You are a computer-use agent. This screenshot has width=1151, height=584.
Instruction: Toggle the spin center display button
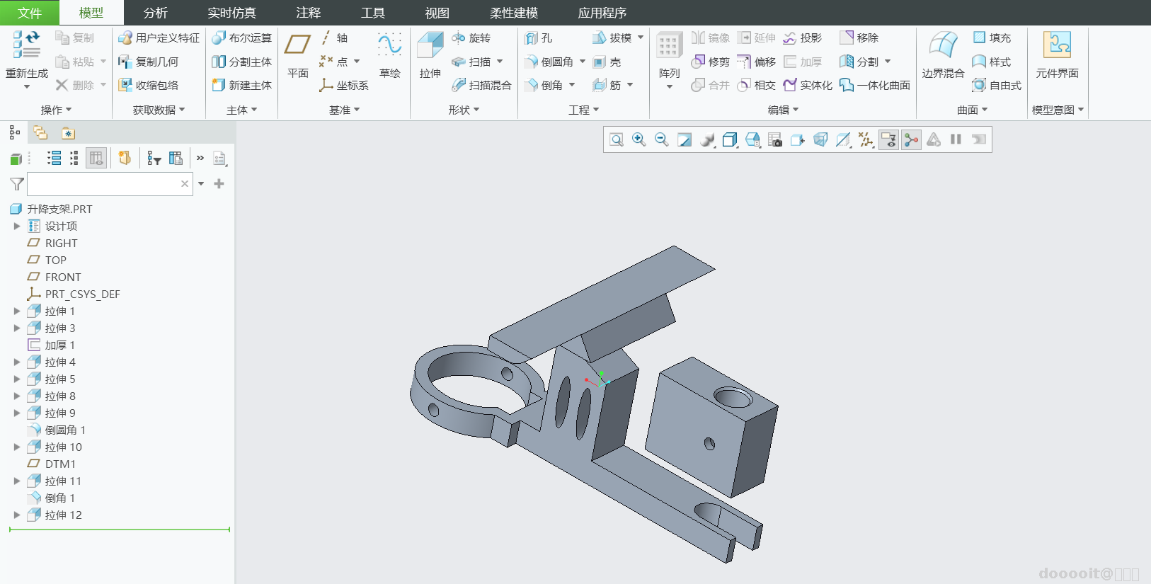click(911, 139)
